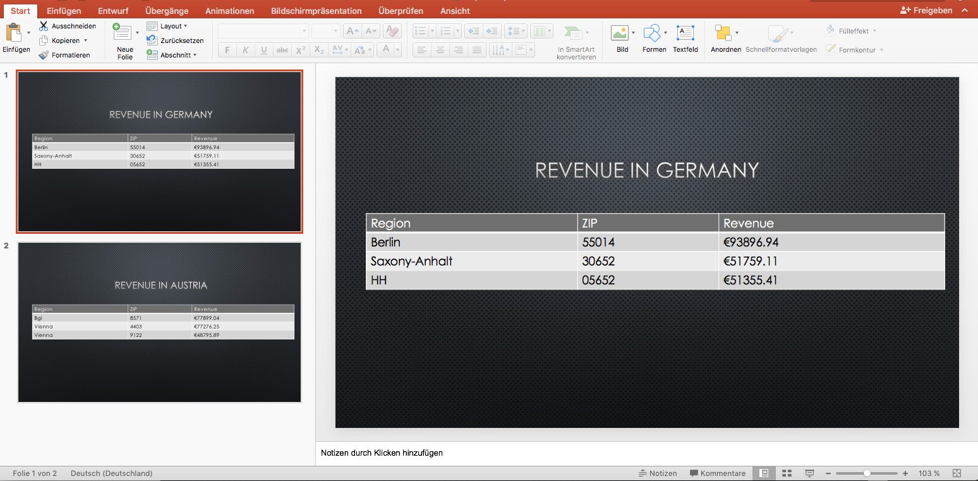Toggle bold formatting with the F icon
The image size is (978, 481).
tap(227, 50)
